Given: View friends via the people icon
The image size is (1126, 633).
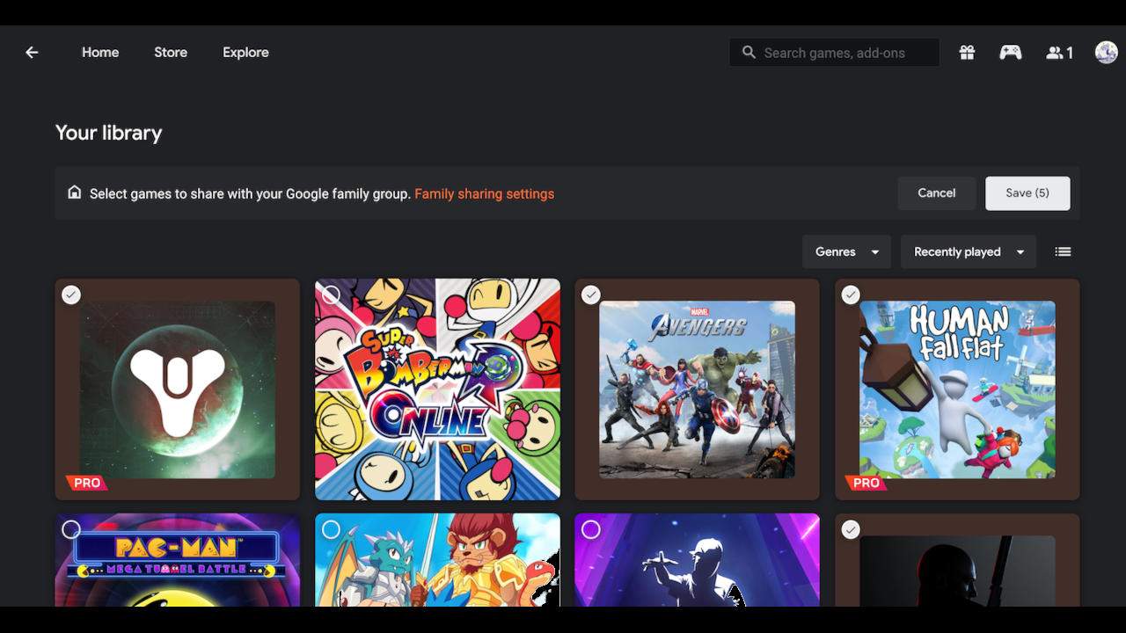Looking at the screenshot, I should pos(1054,52).
